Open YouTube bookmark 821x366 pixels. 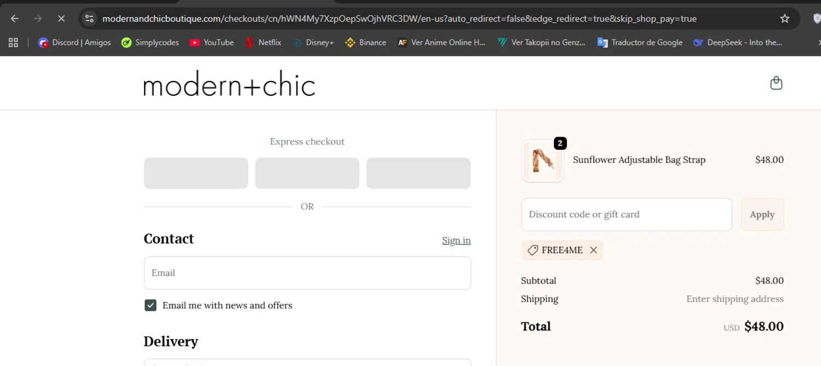pos(212,42)
